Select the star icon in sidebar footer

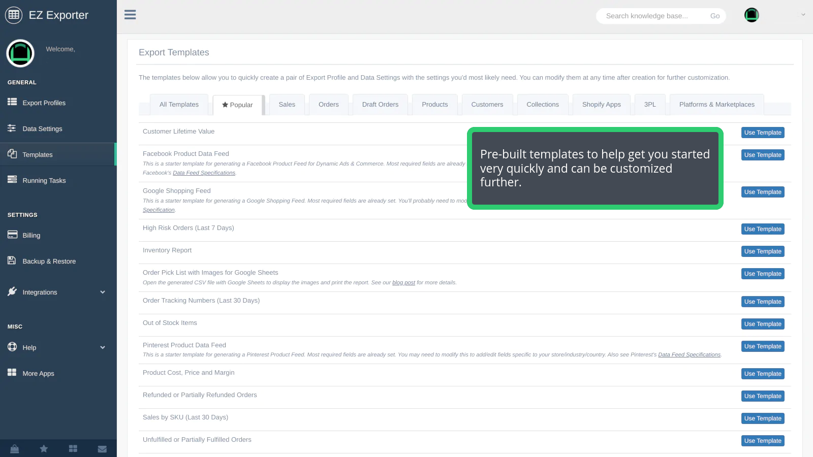(44, 449)
